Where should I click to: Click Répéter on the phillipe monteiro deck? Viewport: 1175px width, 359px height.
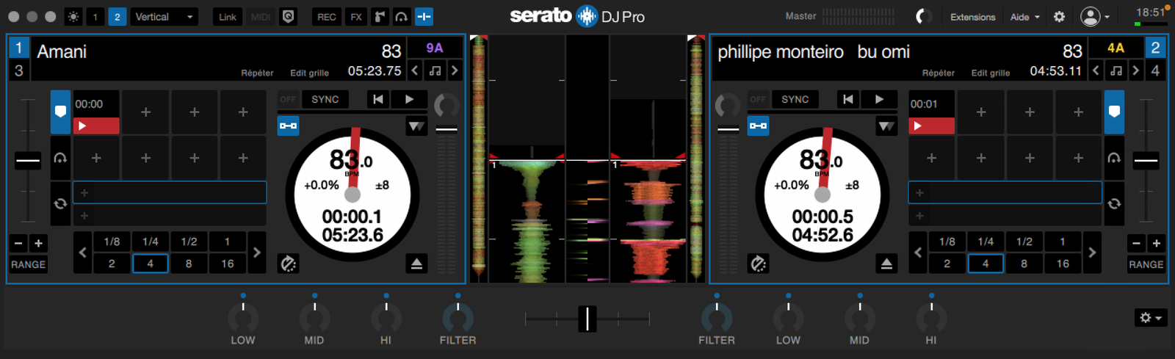[939, 73]
